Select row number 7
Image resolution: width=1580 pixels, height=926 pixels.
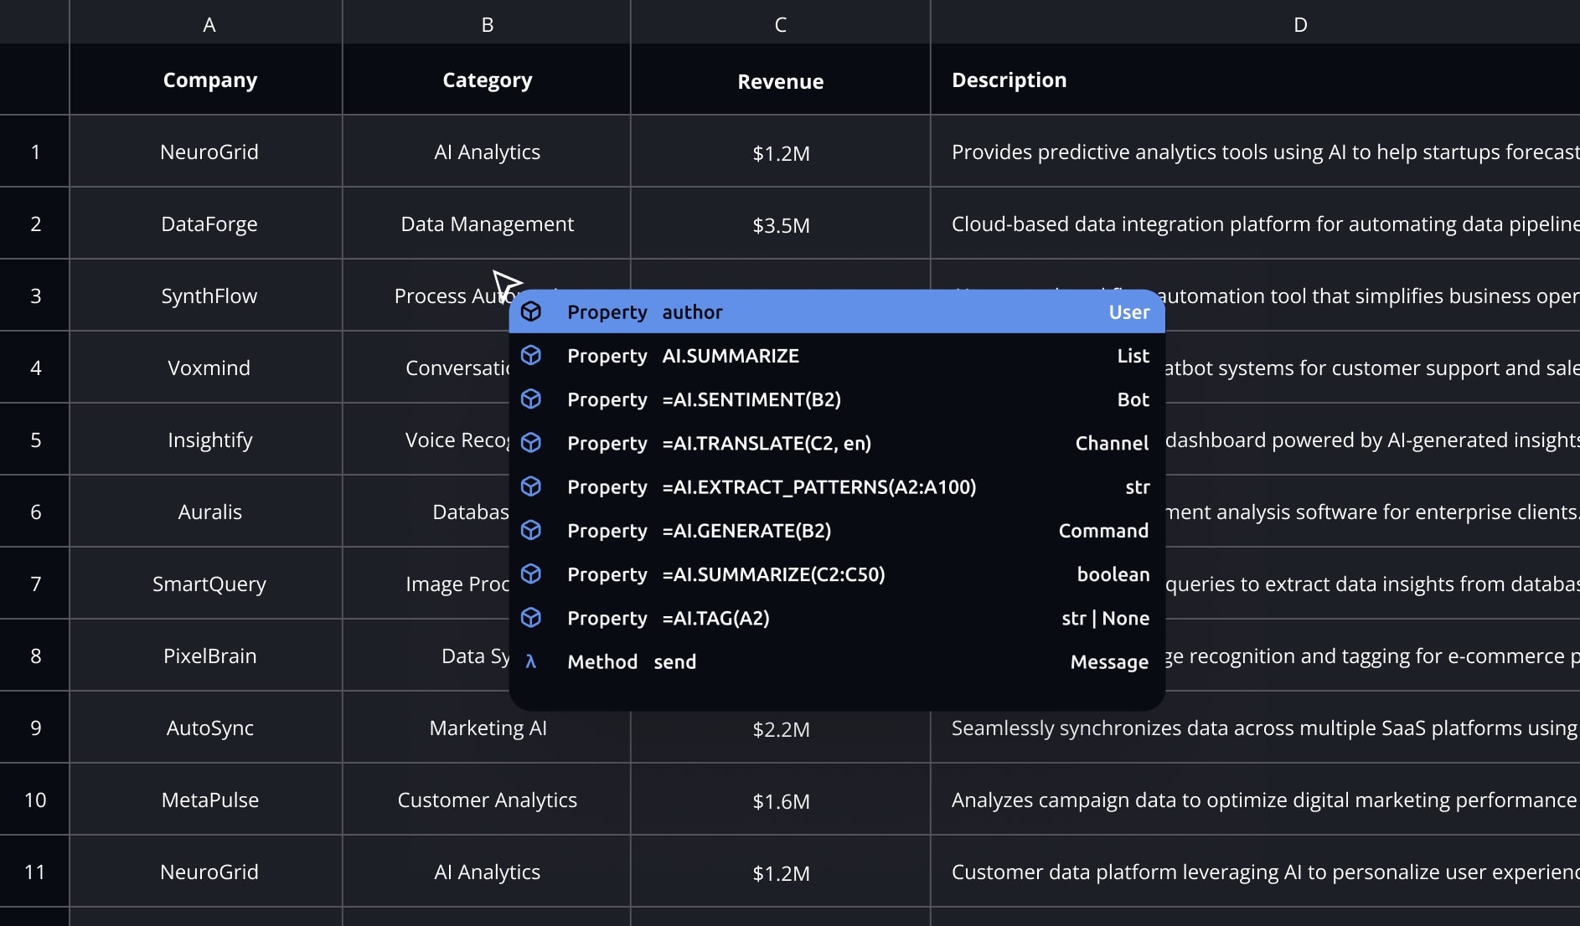(34, 583)
